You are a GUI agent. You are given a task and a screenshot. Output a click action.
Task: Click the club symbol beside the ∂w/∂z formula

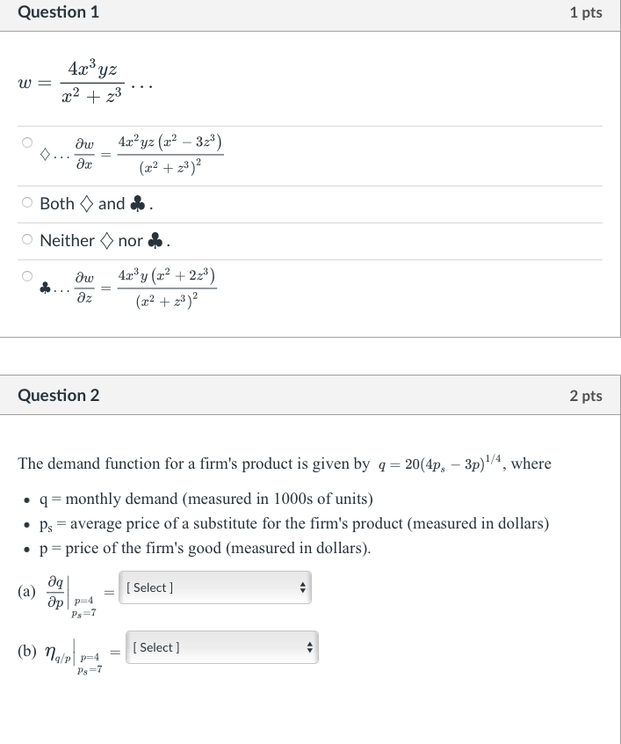click(x=45, y=288)
